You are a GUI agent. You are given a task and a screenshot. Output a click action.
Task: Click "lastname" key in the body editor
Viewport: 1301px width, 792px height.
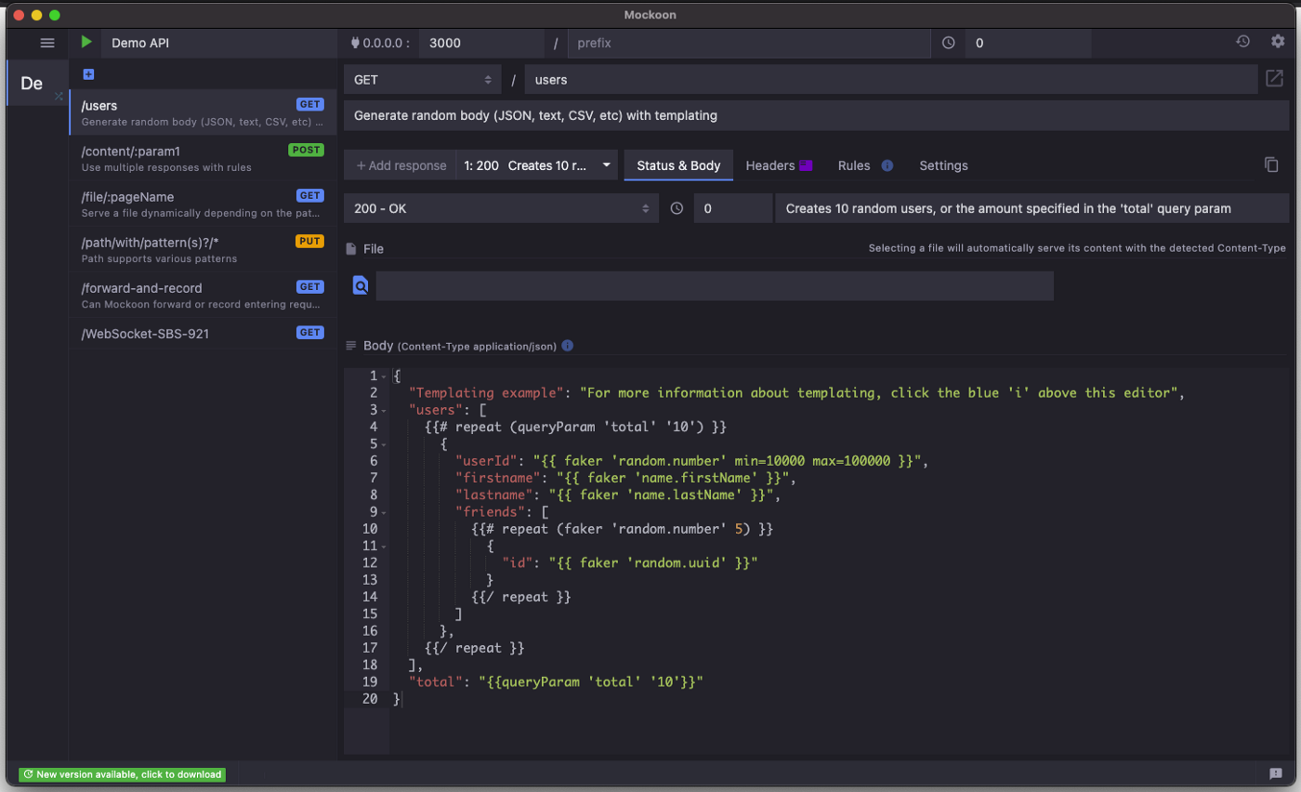493,495
